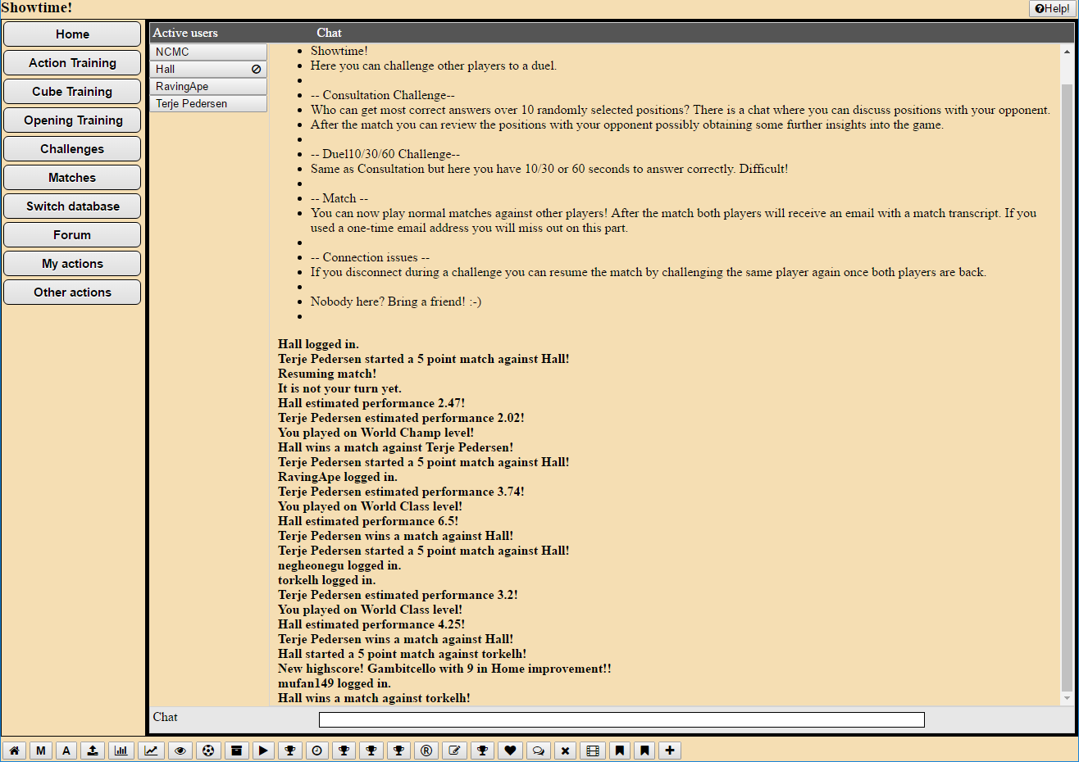The image size is (1079, 762).
Task: Open the line chart icon
Action: (152, 751)
